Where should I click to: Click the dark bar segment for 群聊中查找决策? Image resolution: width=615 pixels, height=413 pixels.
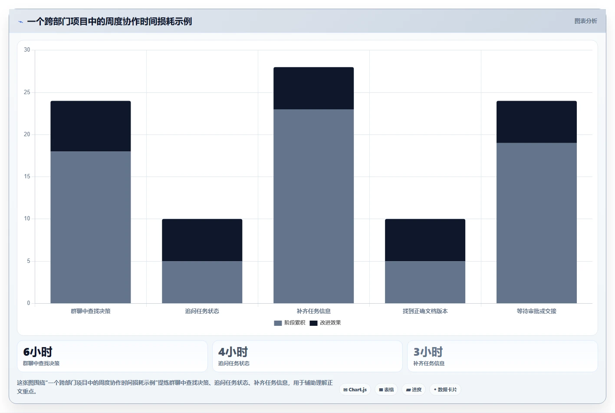91,126
